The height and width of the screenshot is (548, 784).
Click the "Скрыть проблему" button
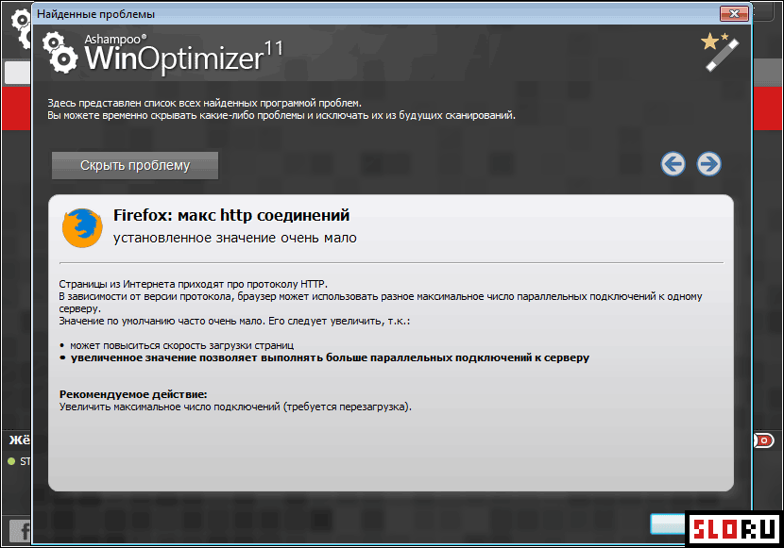(135, 165)
